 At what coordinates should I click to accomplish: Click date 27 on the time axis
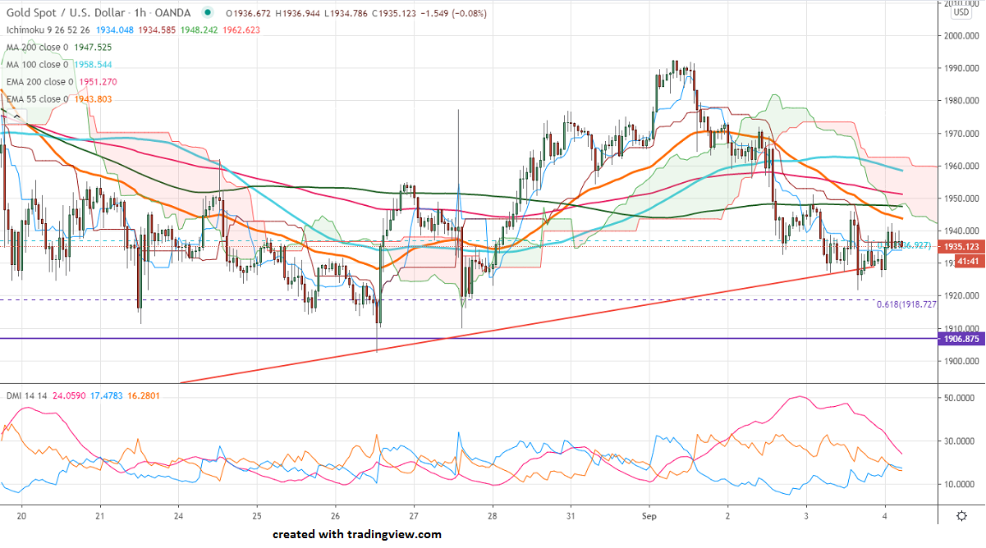[x=414, y=517]
